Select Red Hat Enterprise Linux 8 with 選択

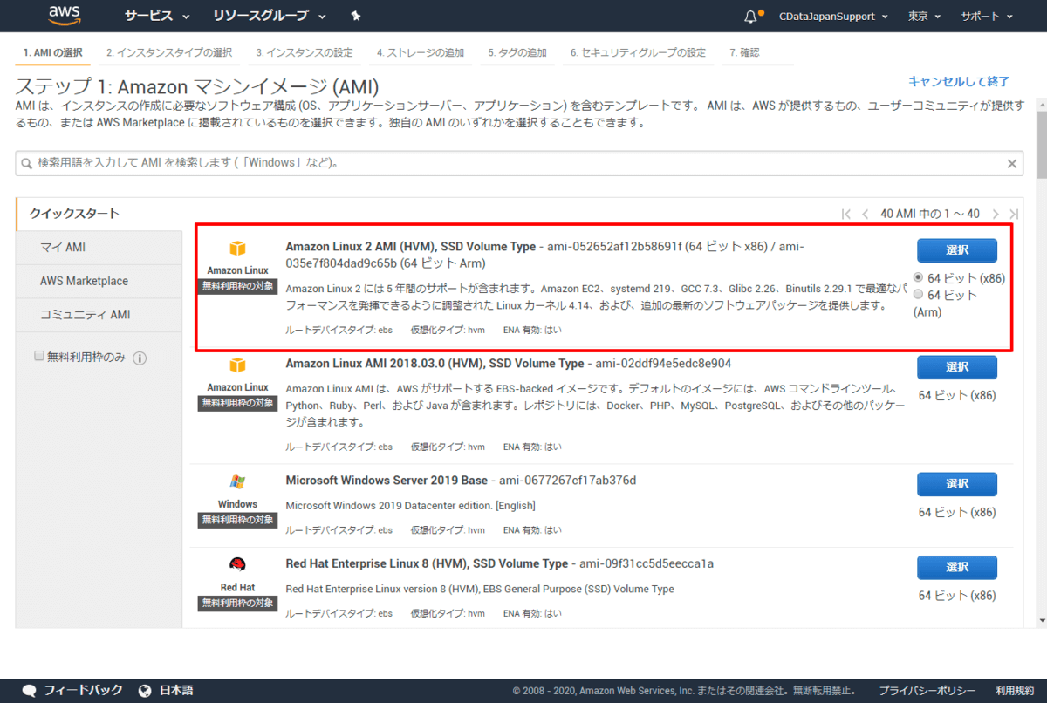click(956, 568)
